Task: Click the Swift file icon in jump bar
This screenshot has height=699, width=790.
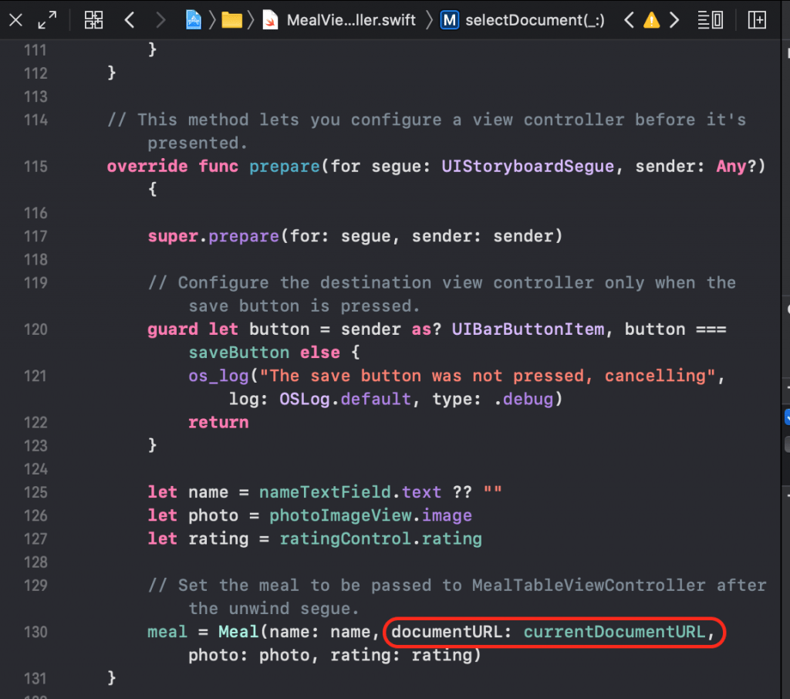Action: 271,20
